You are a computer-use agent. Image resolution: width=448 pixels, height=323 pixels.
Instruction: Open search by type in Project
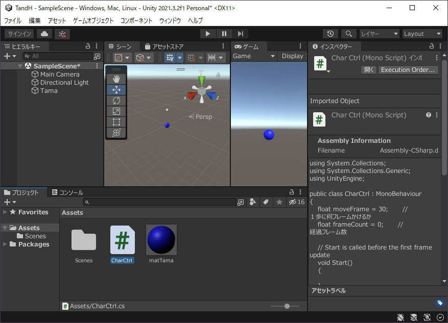coord(253,202)
